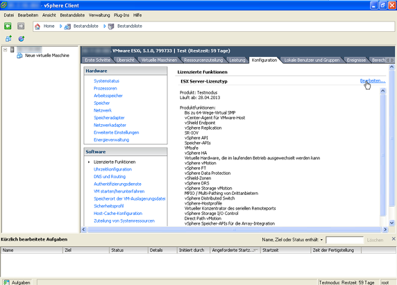Open Erweiterte Einstellungen link
The image size is (397, 285).
coord(116,132)
